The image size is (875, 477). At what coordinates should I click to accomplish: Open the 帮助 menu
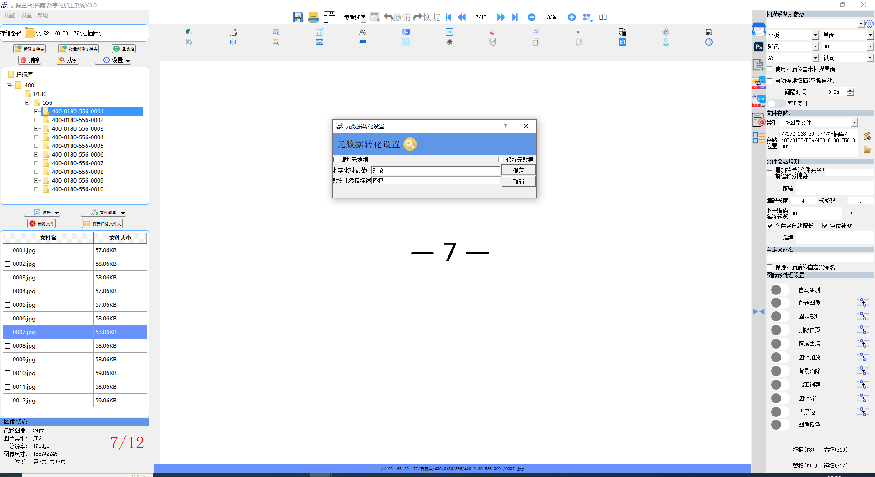coord(43,15)
